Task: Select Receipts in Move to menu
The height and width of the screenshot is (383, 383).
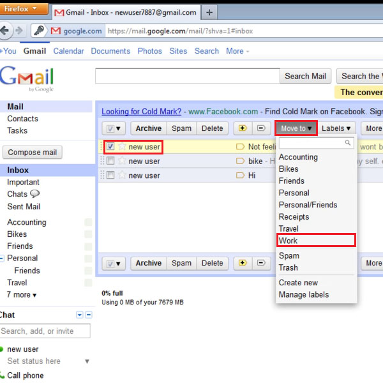Action: click(316, 216)
